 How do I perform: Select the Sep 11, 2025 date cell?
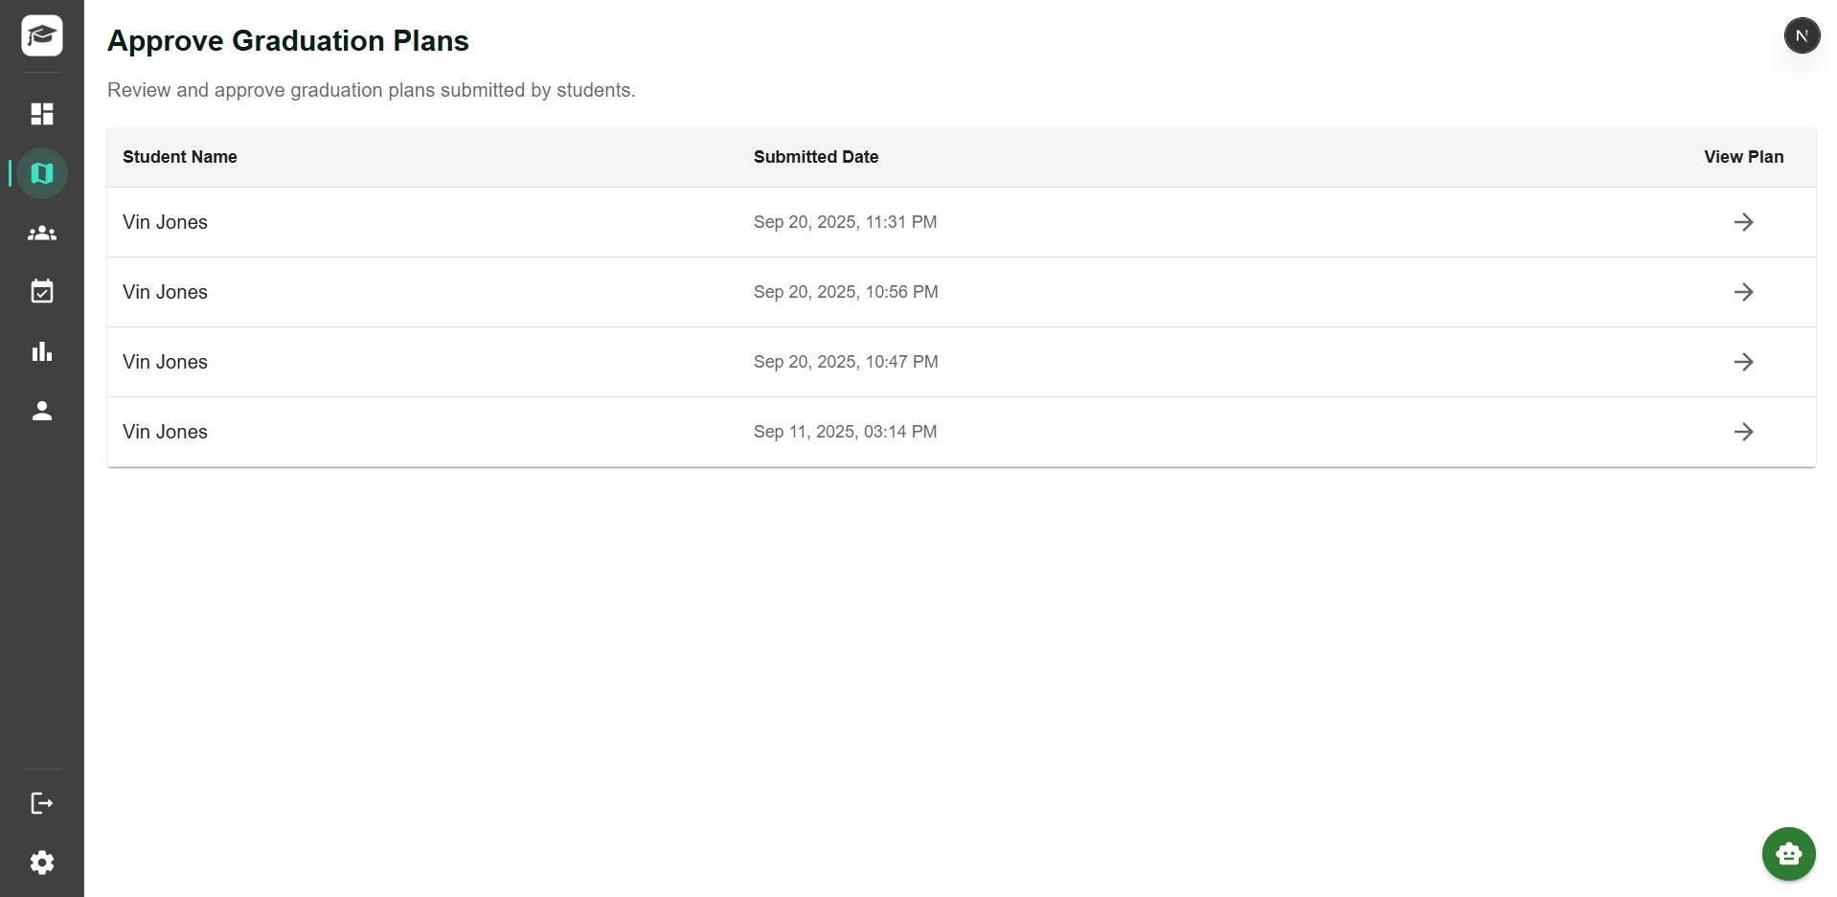(x=845, y=432)
